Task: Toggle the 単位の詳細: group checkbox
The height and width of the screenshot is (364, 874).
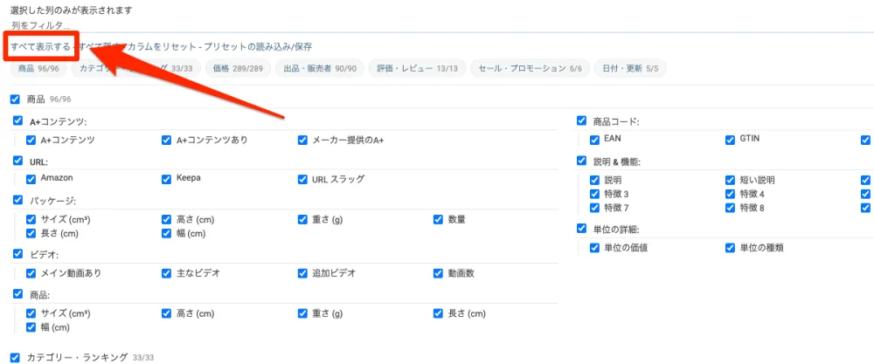Action: tap(582, 228)
